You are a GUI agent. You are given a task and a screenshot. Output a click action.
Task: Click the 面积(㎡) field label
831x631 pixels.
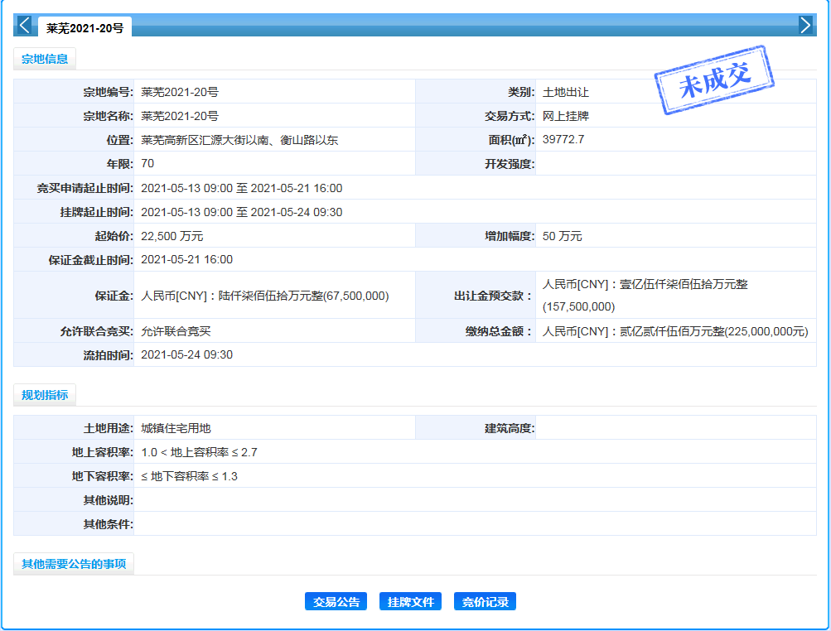(511, 140)
